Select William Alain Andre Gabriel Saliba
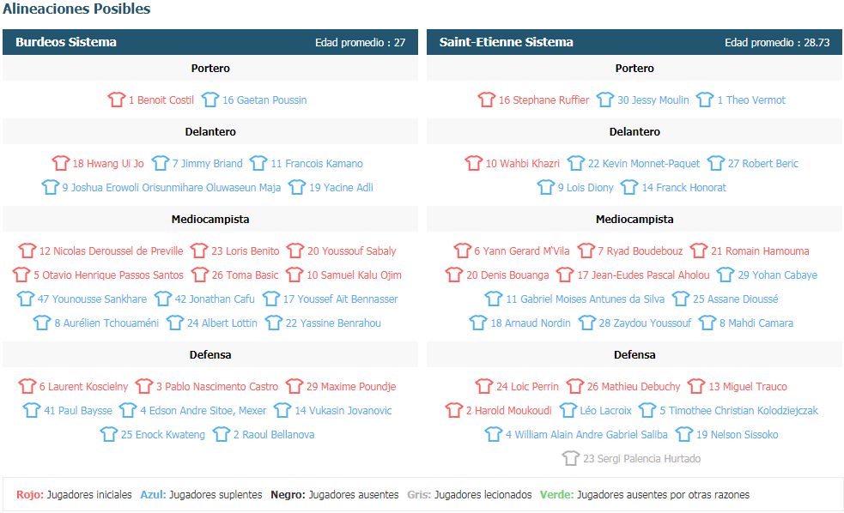The height and width of the screenshot is (513, 844). (x=586, y=434)
